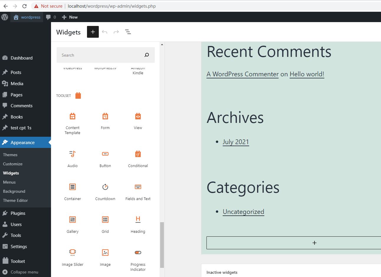This screenshot has width=381, height=277.
Task: Open the Hello world! post link
Action: [307, 74]
